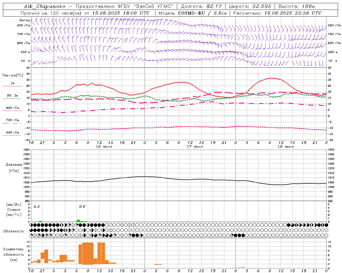Image resolution: width=342 pixels, height=273 pixels.
Task: Click the Осадки panel label
Action: point(14,210)
